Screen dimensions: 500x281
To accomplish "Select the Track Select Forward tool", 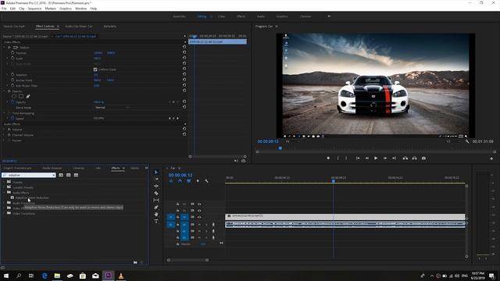I will 156,179.
